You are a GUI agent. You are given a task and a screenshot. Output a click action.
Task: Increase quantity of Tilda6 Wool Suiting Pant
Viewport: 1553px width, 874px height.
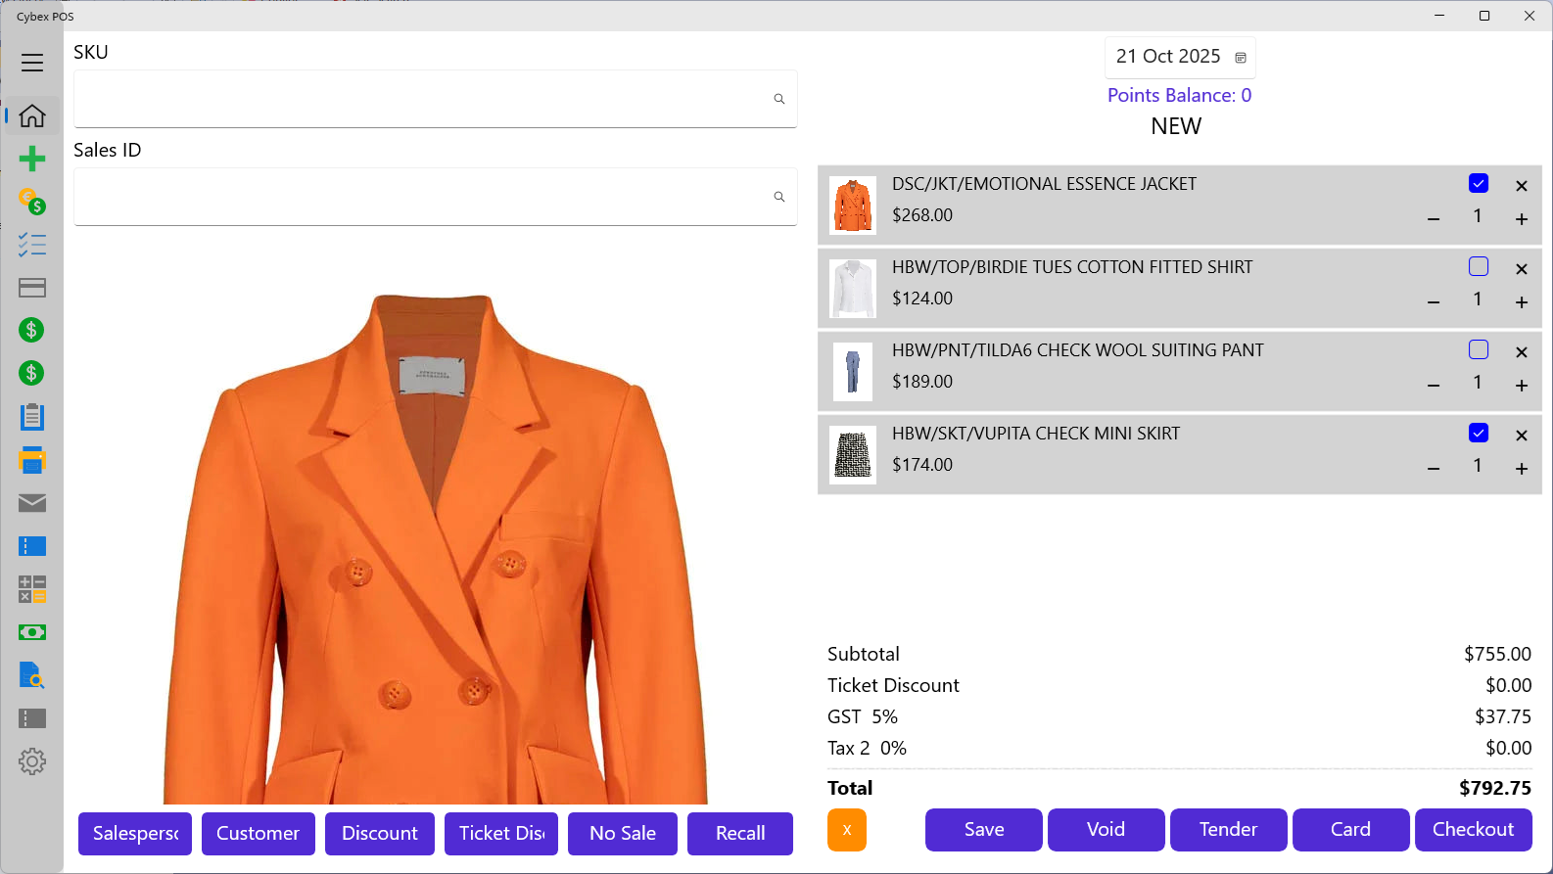click(x=1522, y=386)
